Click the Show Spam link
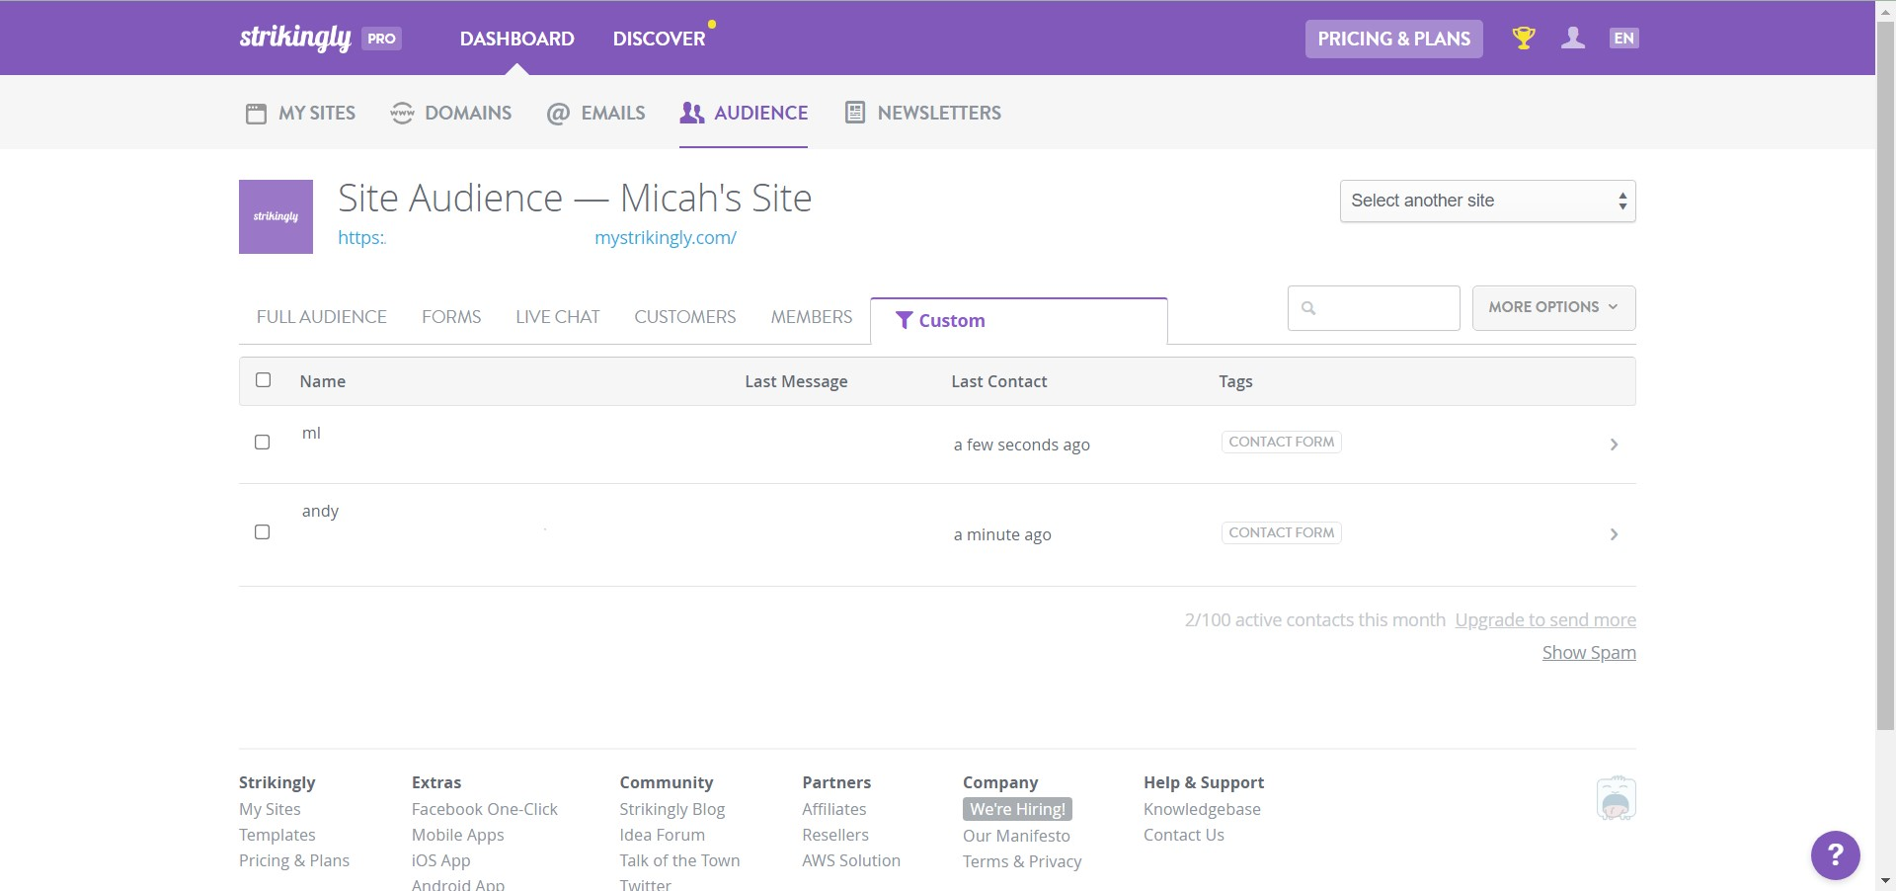This screenshot has width=1896, height=891. coord(1588,653)
